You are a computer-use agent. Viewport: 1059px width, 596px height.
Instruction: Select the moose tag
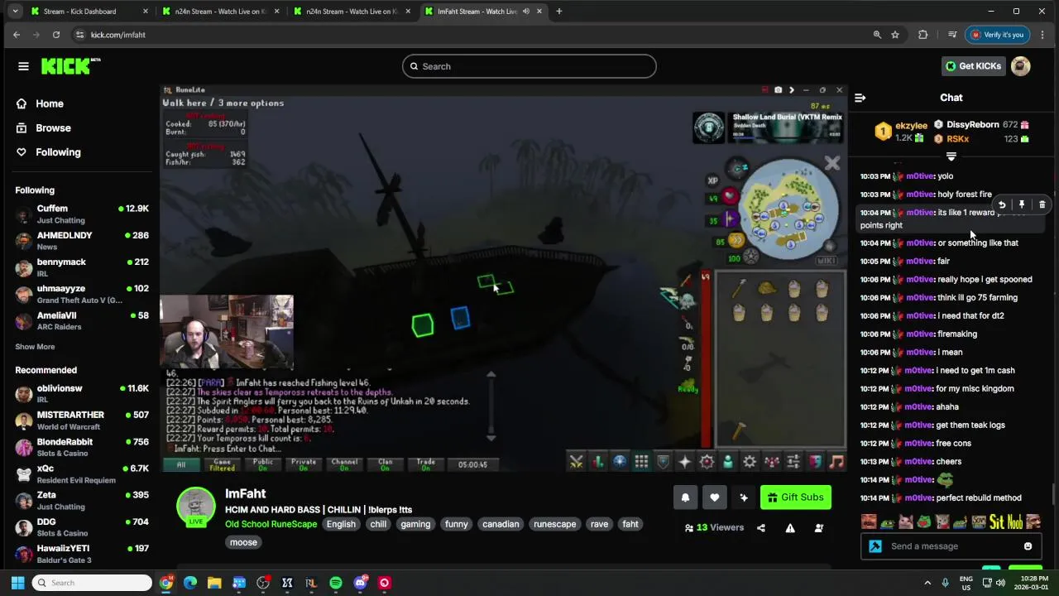pos(243,542)
